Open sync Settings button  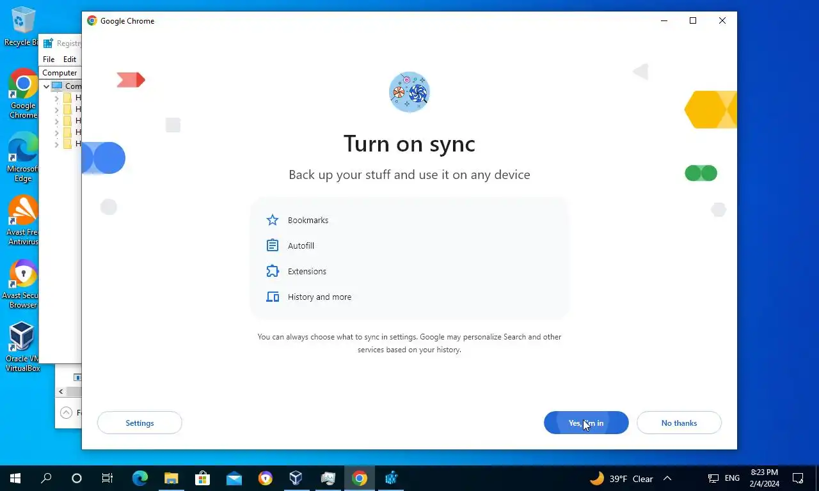(139, 423)
